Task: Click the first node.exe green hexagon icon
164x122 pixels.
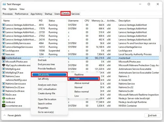Action: click(x=4, y=98)
